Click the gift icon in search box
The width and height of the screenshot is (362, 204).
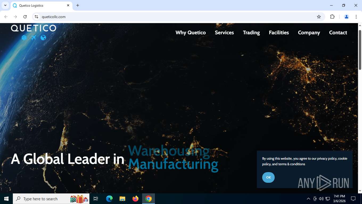coord(79,199)
